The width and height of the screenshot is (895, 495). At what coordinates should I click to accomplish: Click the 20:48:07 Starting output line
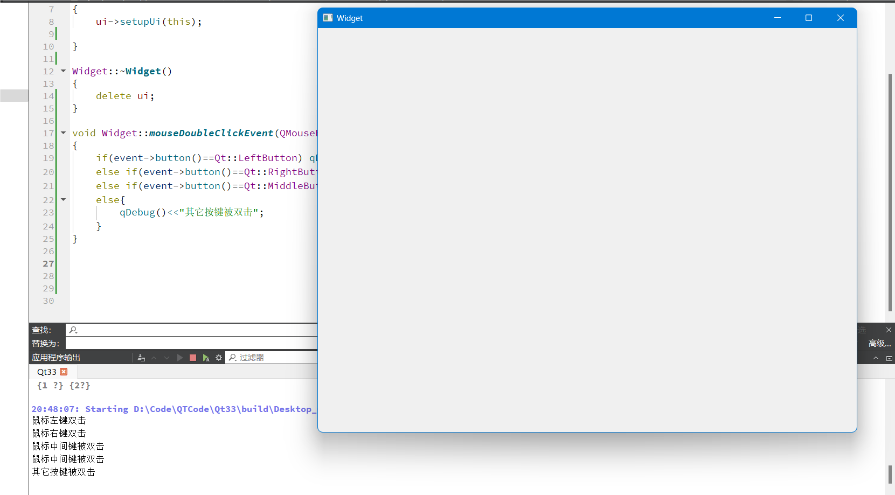coord(174,409)
